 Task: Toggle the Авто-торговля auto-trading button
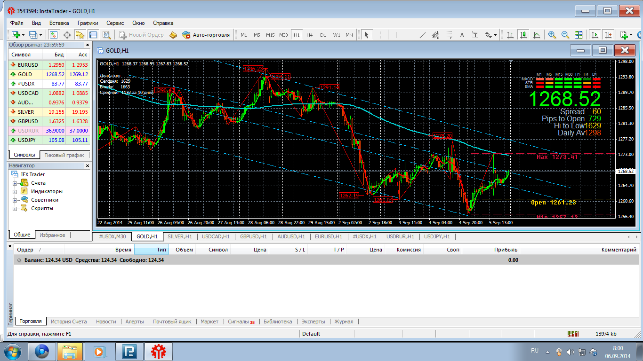tap(206, 35)
